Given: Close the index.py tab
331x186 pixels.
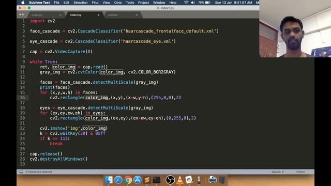Looking at the screenshot, I should tap(61, 15).
